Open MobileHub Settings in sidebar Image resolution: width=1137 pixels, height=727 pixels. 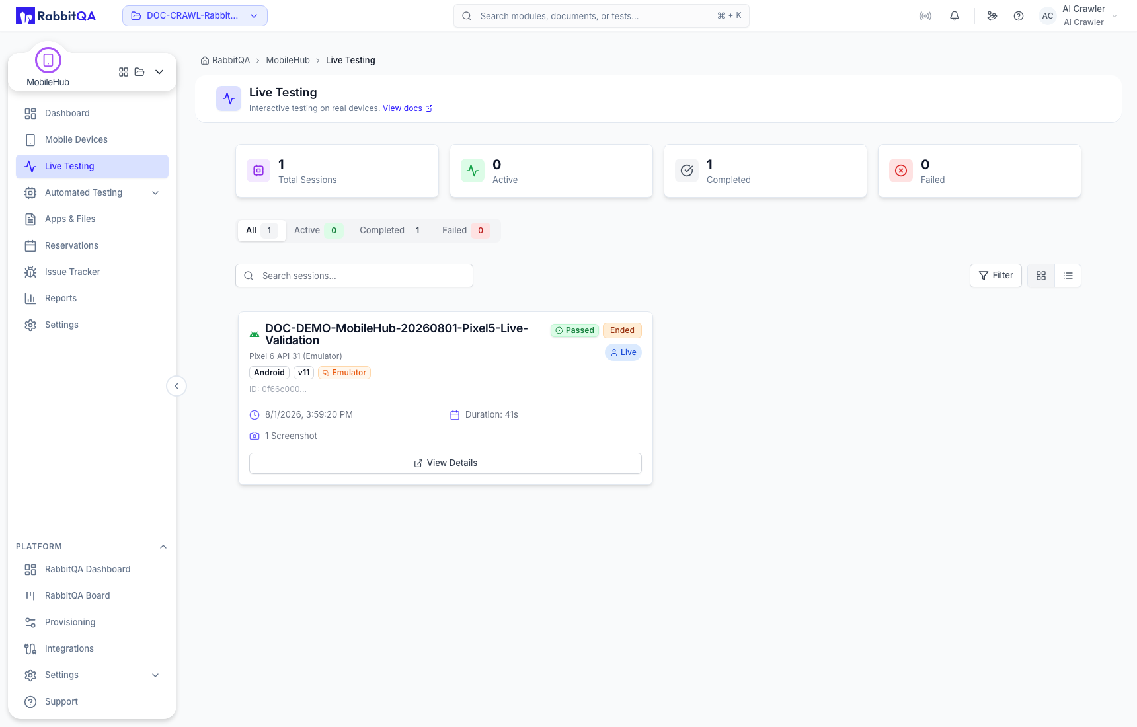point(92,325)
